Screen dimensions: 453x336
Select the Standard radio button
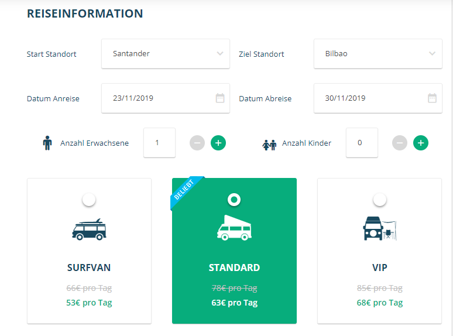(x=234, y=200)
